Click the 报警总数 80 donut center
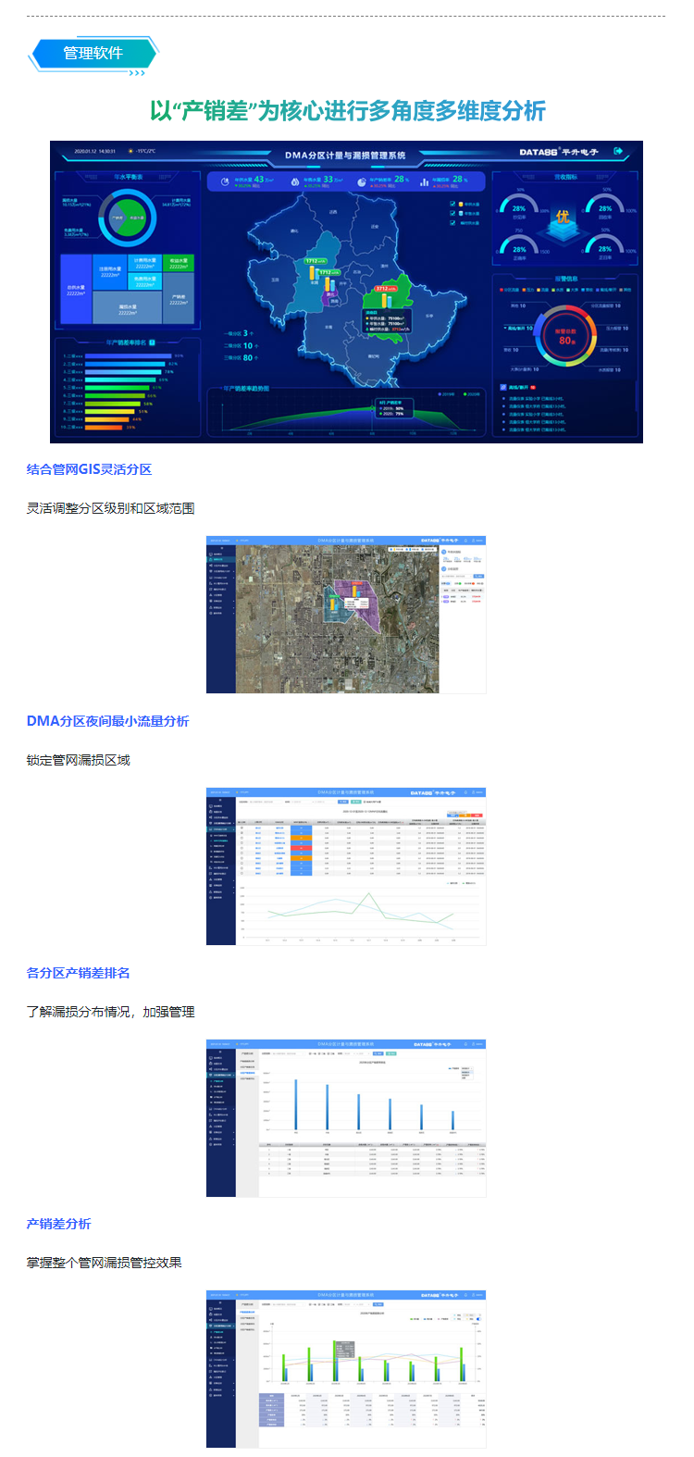 pos(565,336)
